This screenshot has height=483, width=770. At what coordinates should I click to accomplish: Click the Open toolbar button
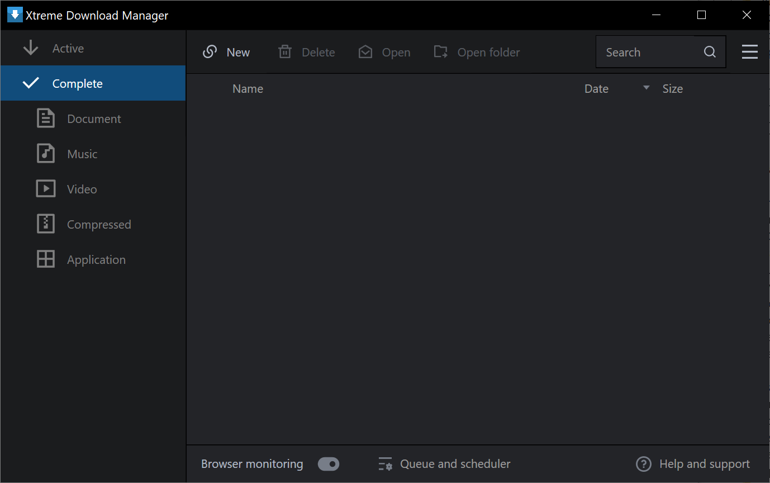pos(384,52)
